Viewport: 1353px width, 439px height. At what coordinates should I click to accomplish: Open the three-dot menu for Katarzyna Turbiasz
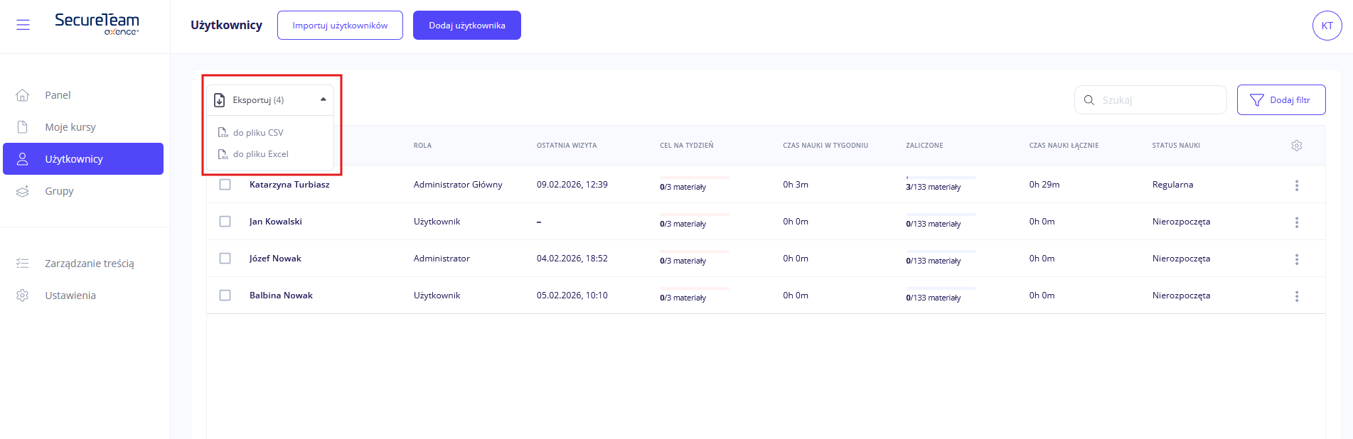[x=1296, y=185]
